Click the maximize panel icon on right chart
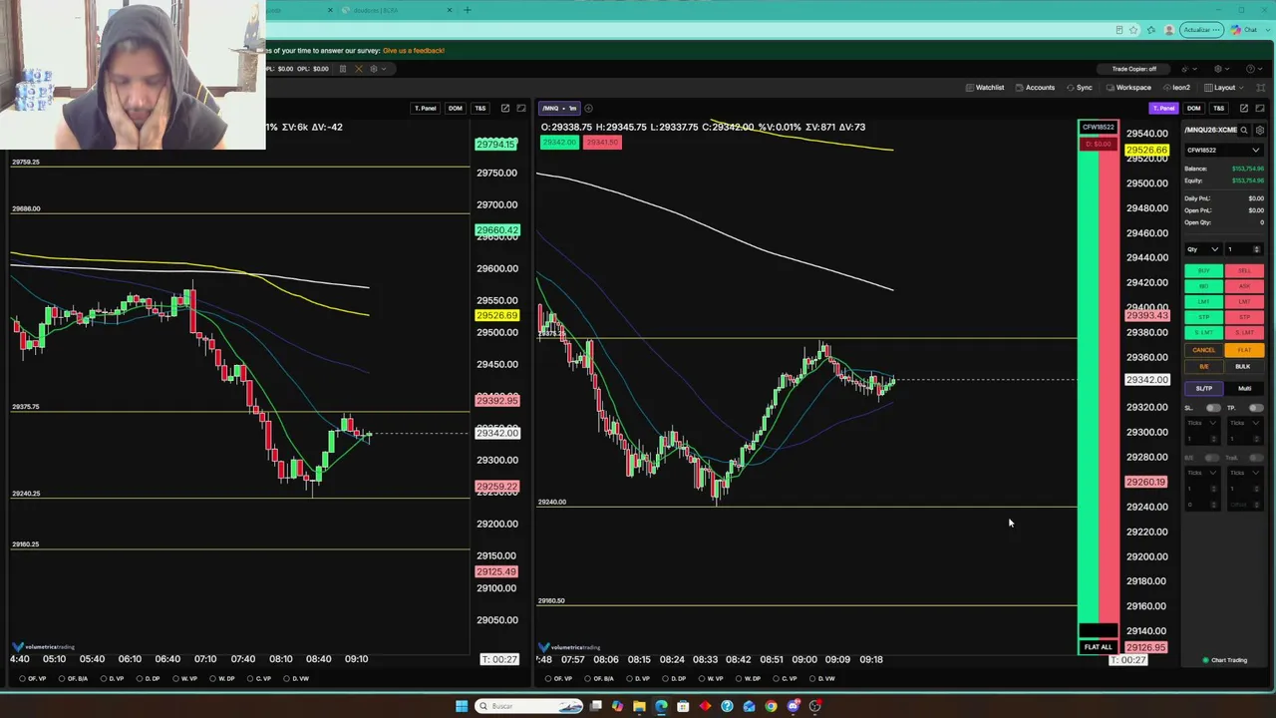The height and width of the screenshot is (718, 1276). tap(1260, 108)
